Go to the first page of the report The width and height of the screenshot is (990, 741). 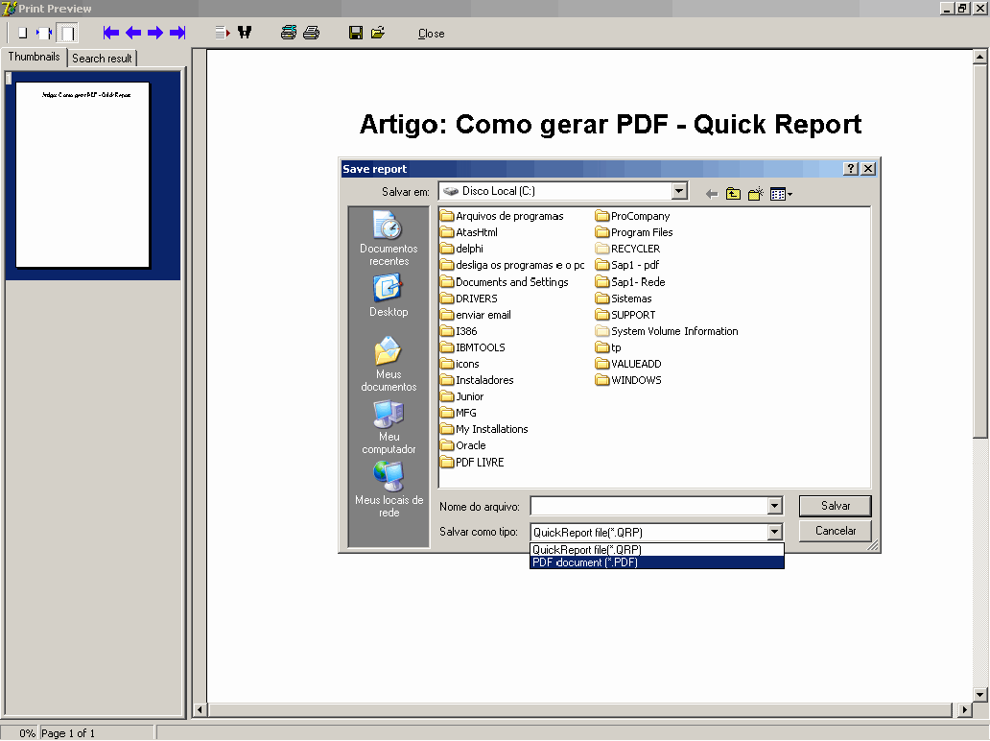click(111, 33)
